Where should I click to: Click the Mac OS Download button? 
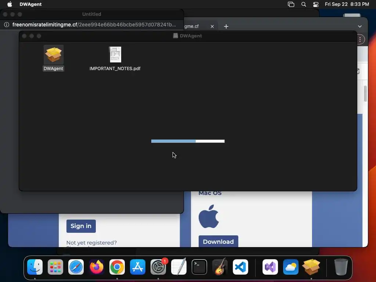(x=218, y=241)
